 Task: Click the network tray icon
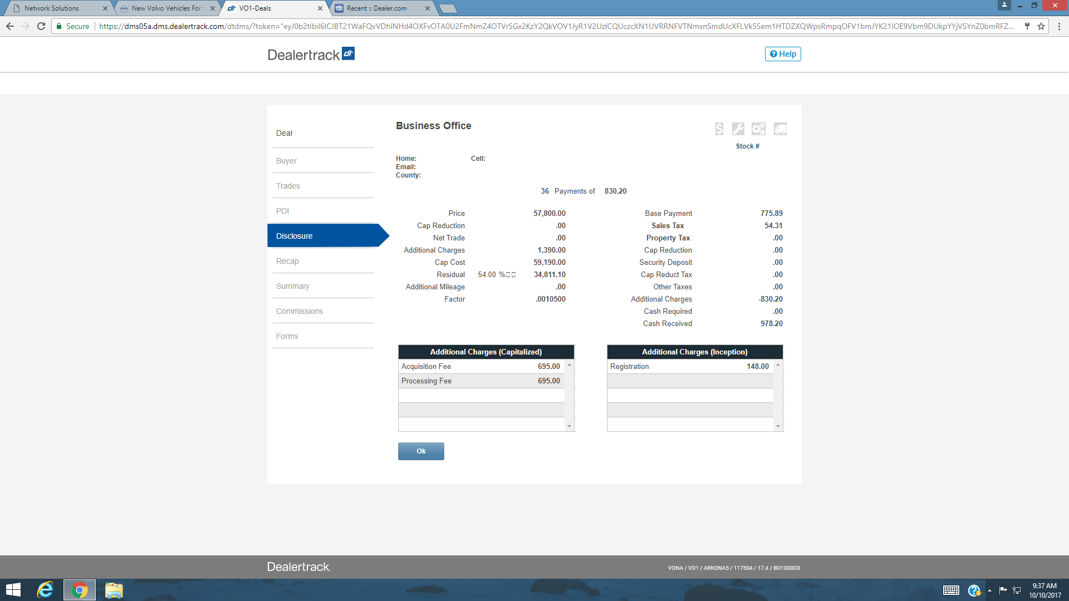pos(1017,590)
